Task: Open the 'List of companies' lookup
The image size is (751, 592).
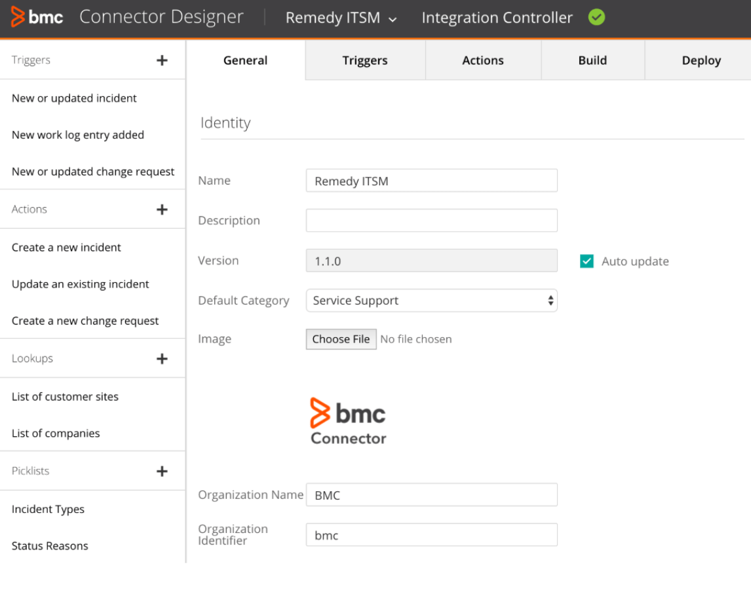Action: click(x=56, y=434)
